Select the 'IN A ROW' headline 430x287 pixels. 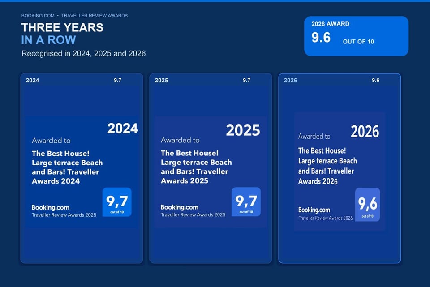pyautogui.click(x=48, y=40)
